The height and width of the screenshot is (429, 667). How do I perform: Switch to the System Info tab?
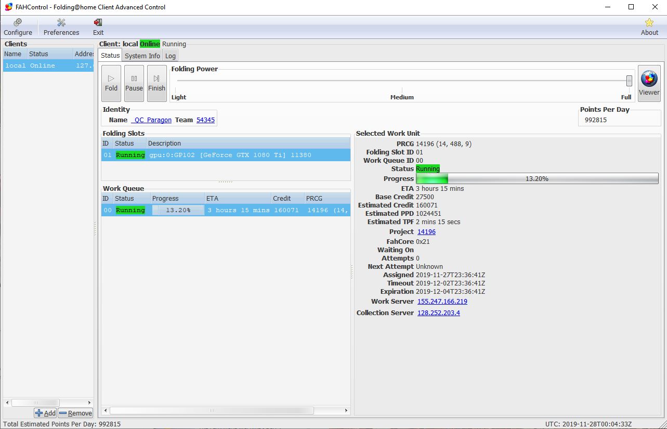point(142,56)
